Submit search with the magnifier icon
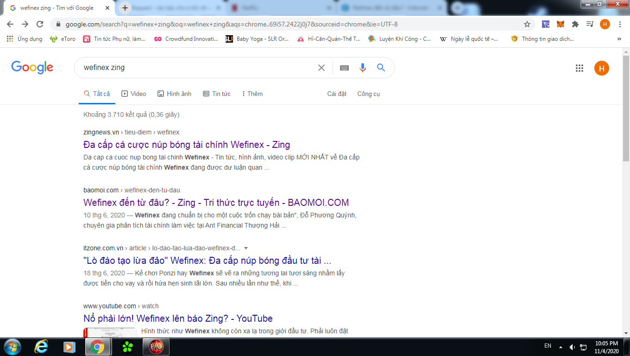 [381, 68]
